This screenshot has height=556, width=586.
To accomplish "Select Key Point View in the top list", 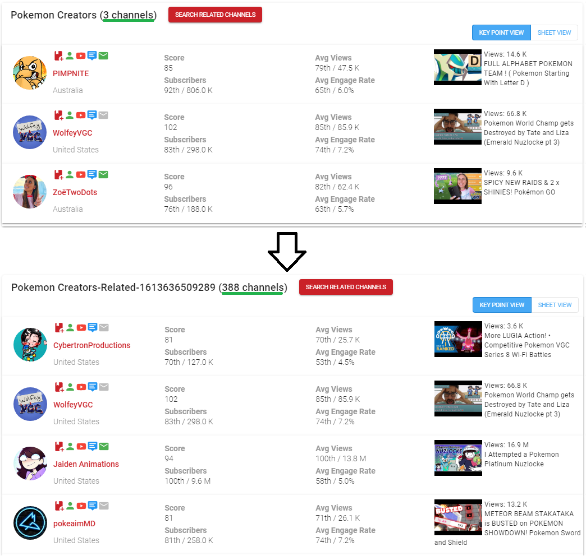I will 501,33.
